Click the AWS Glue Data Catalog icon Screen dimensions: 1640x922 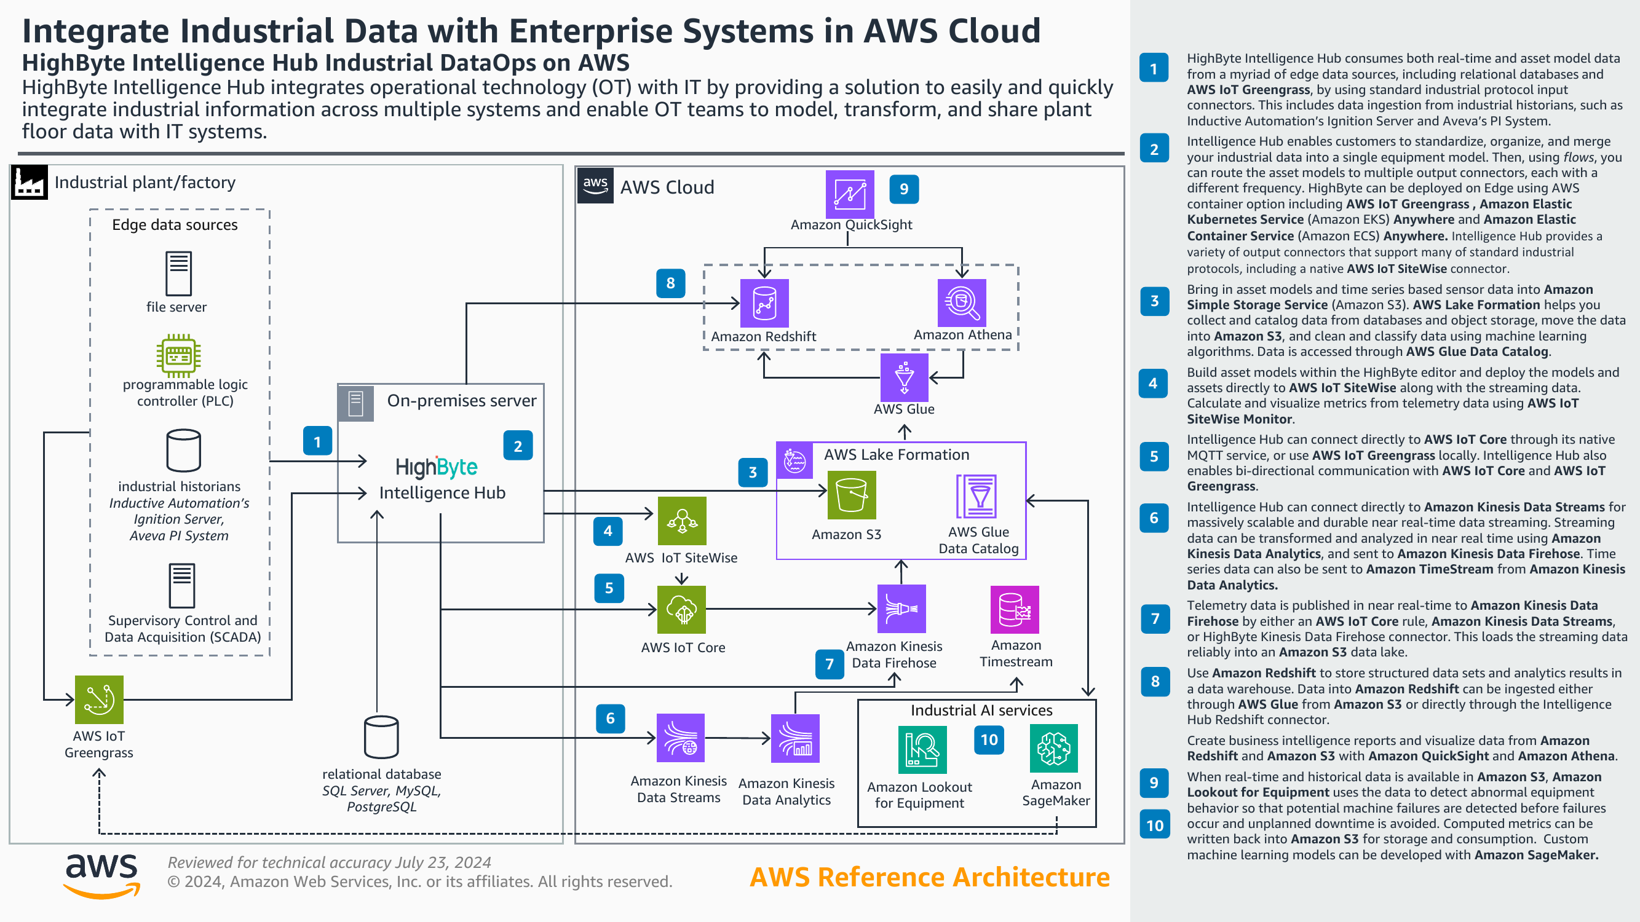[x=976, y=496]
